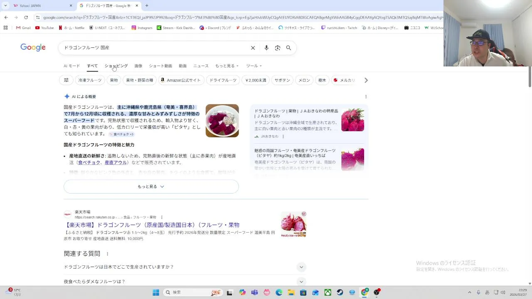Open a new browser tab
This screenshot has width=532, height=299.
point(147,5)
